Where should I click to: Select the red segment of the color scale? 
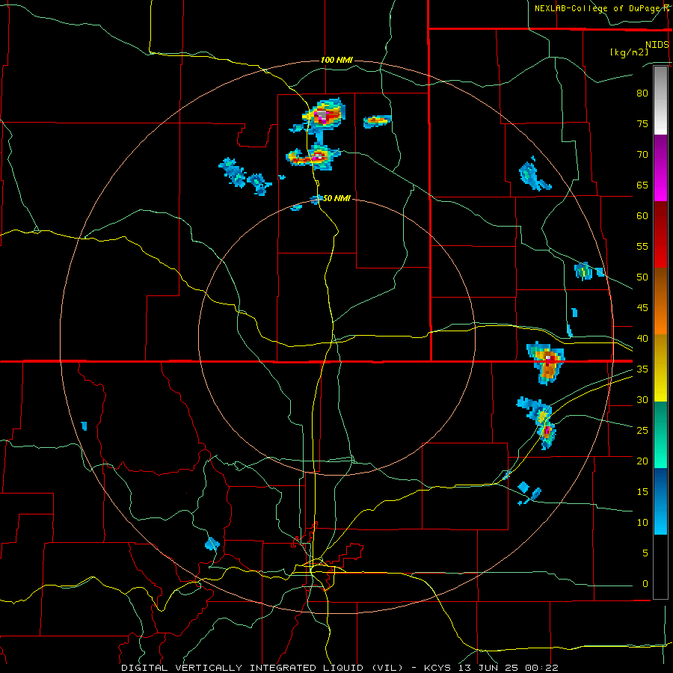pos(660,234)
